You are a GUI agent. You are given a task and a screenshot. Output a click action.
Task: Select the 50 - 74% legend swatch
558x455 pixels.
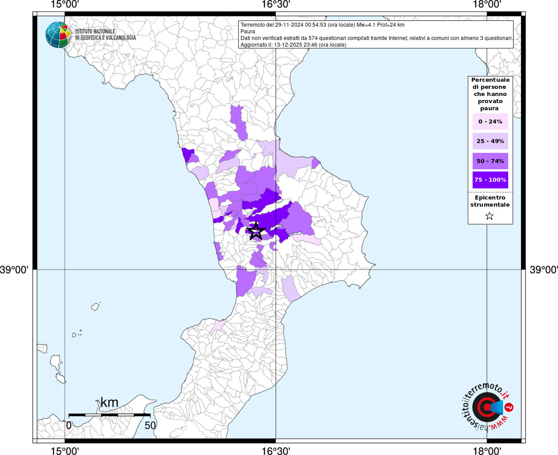tap(490, 161)
